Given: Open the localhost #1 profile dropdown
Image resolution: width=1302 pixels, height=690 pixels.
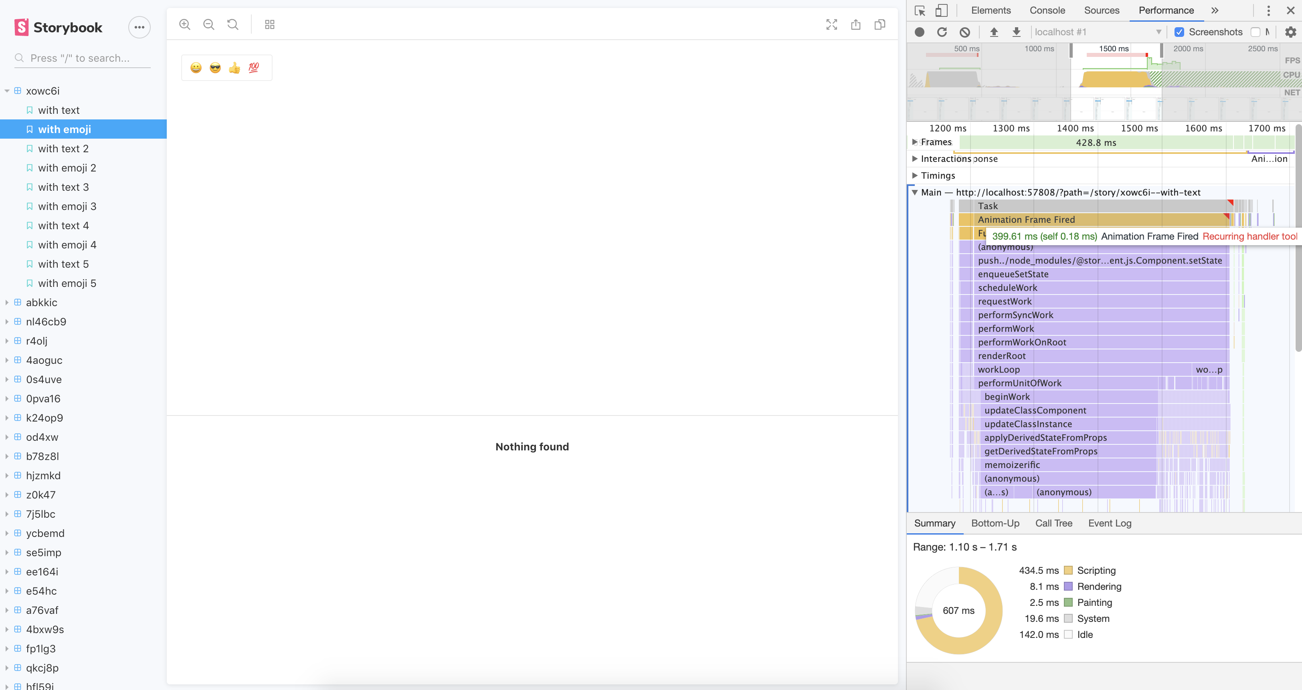Looking at the screenshot, I should [x=1157, y=31].
